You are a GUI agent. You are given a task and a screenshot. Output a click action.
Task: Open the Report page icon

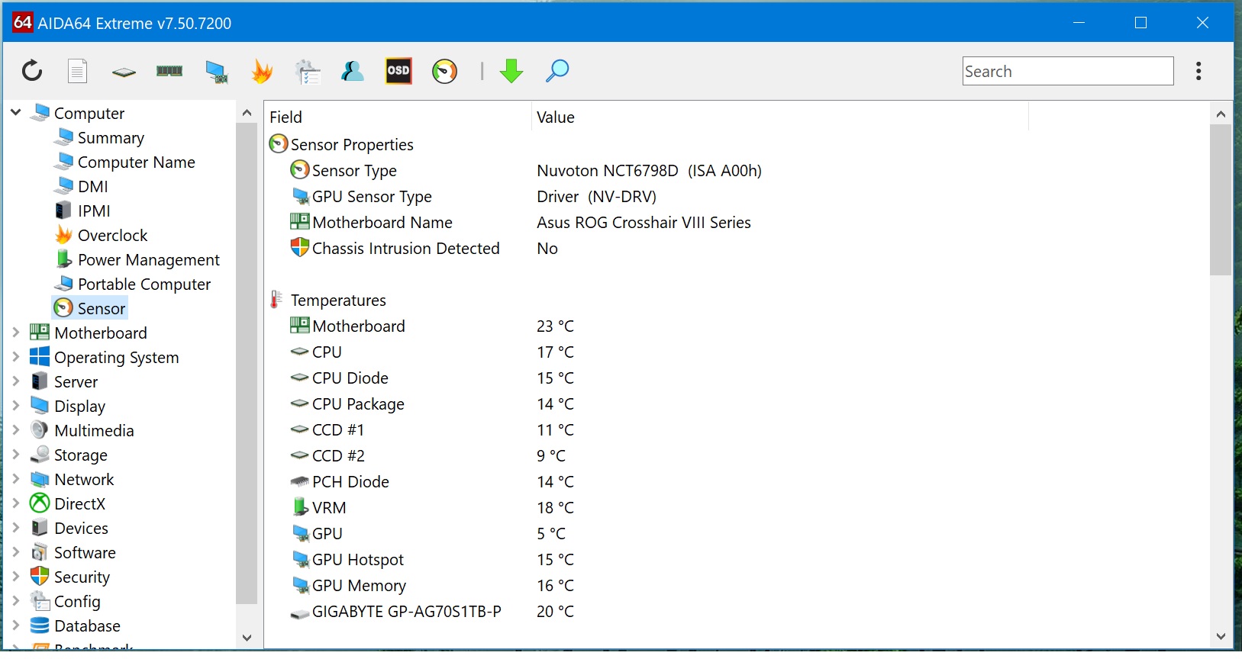(77, 71)
